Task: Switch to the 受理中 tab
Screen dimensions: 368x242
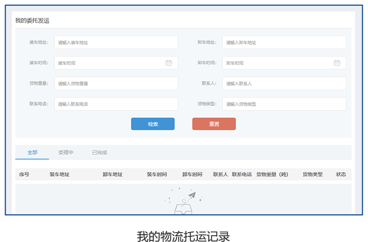Action: tap(66, 152)
